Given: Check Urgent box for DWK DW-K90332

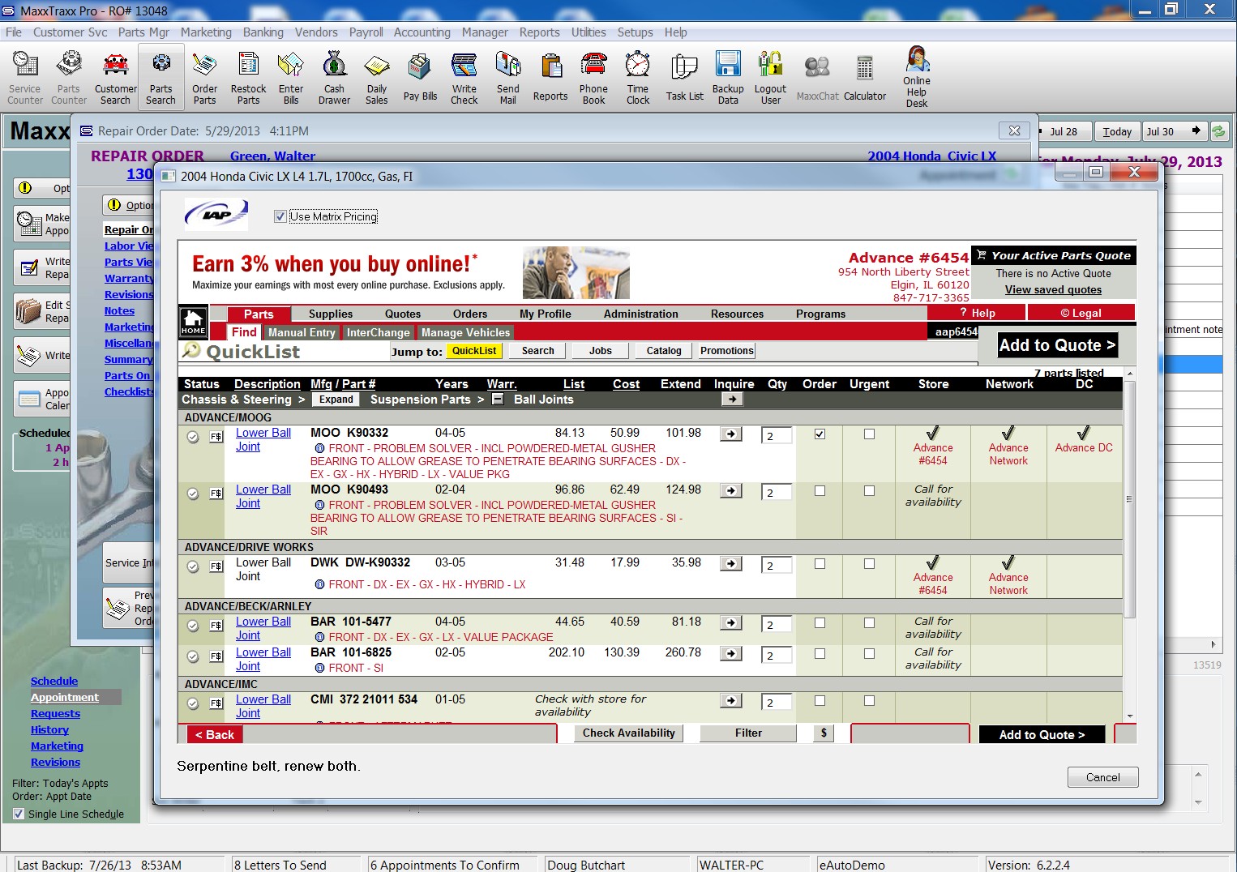Looking at the screenshot, I should pos(869,564).
